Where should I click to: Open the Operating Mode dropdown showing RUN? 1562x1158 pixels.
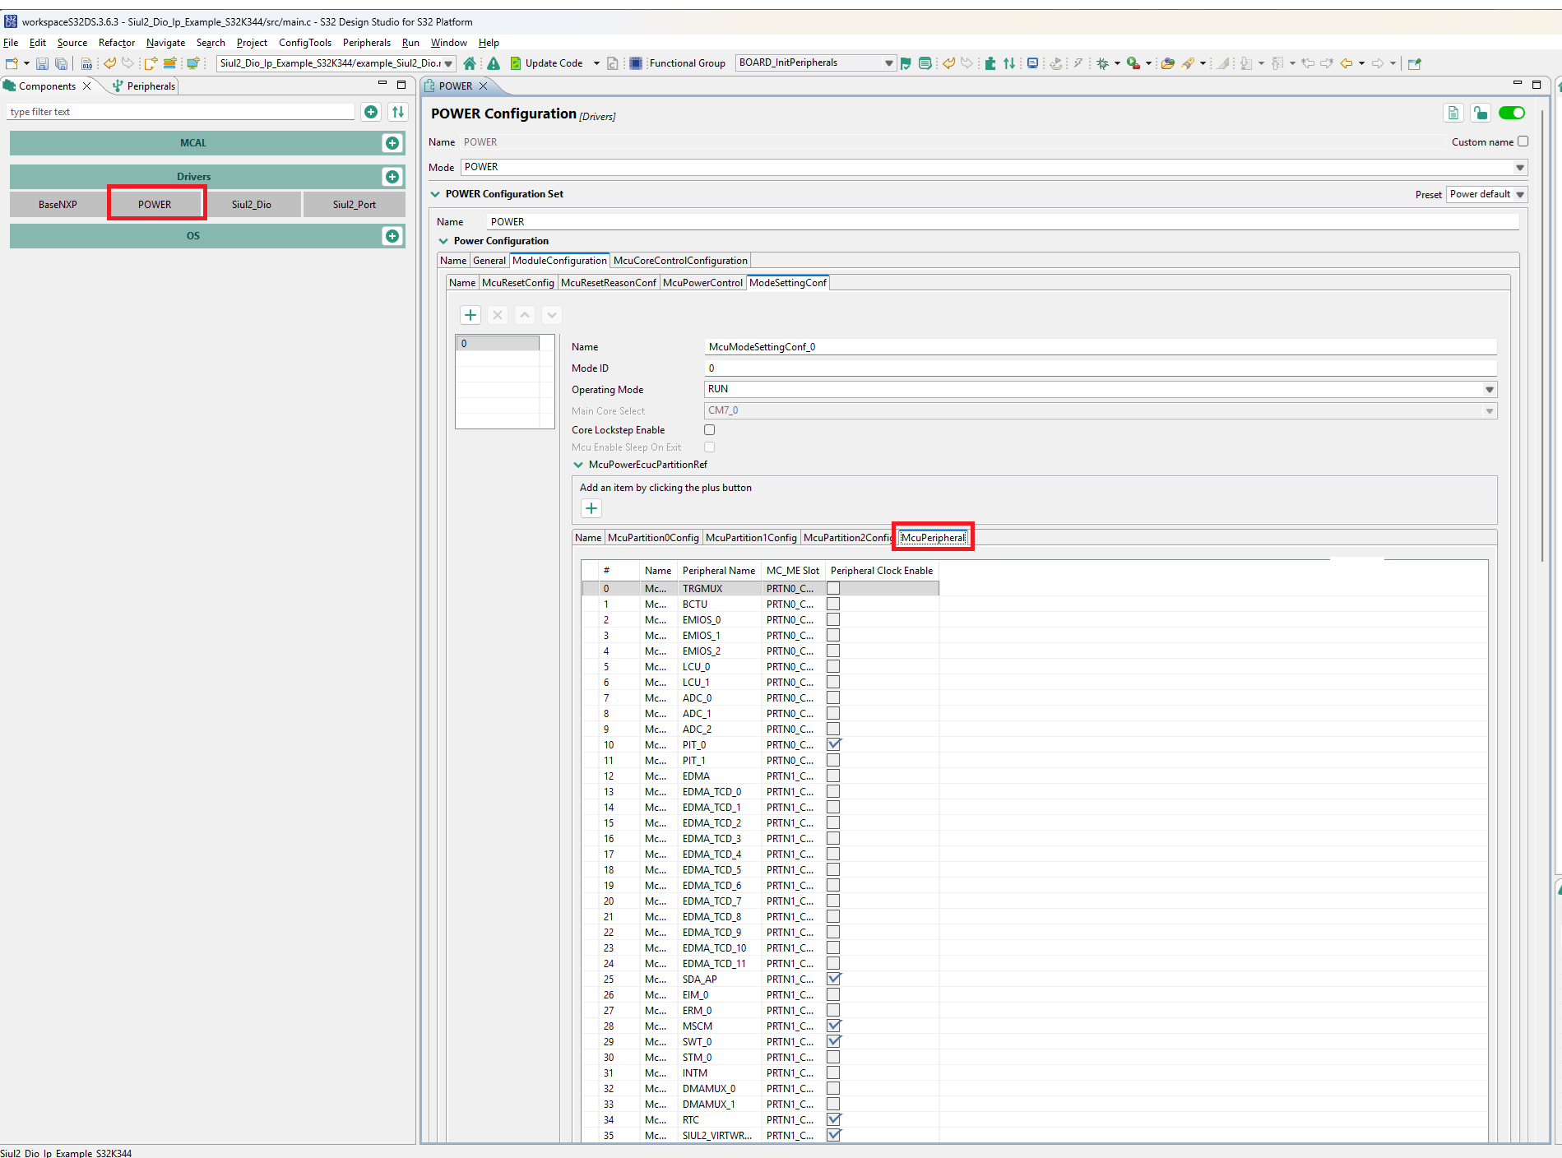[1101, 389]
